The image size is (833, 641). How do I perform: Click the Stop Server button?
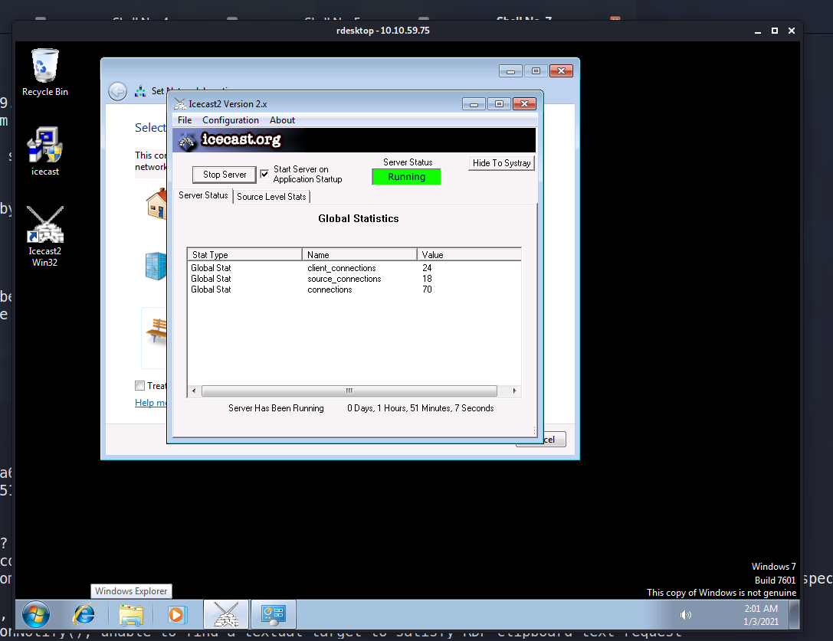tap(225, 175)
